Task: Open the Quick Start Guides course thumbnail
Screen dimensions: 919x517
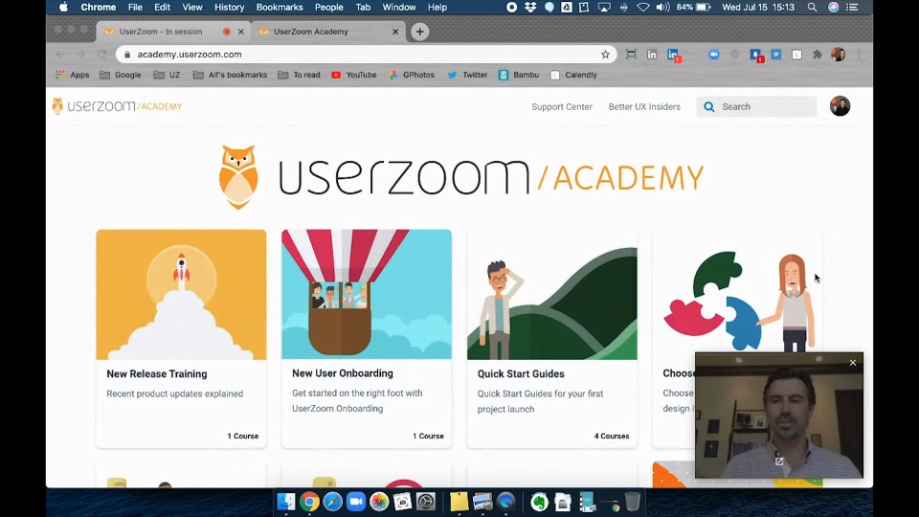Action: (552, 294)
